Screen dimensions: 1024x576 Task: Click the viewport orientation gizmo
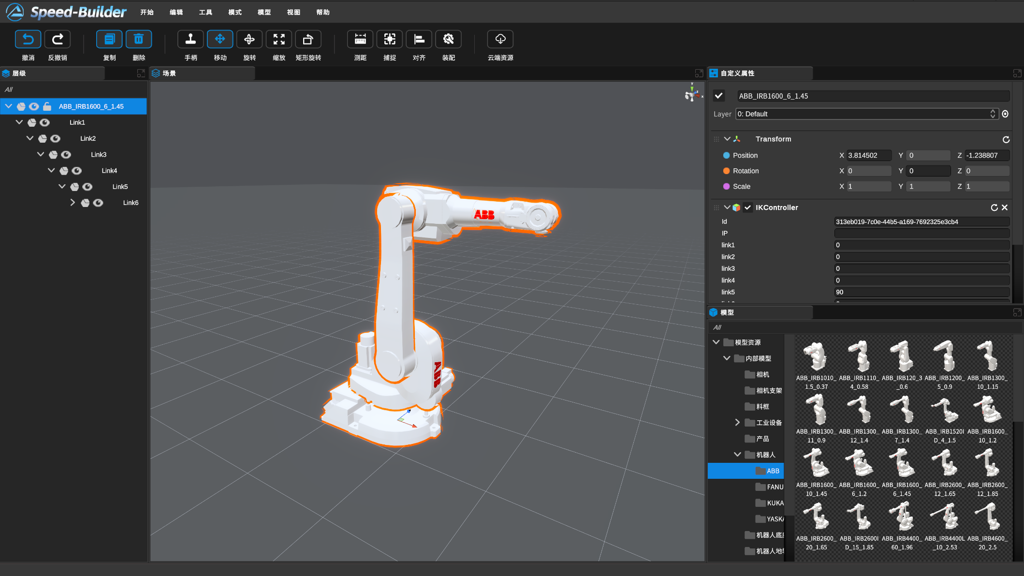693,92
